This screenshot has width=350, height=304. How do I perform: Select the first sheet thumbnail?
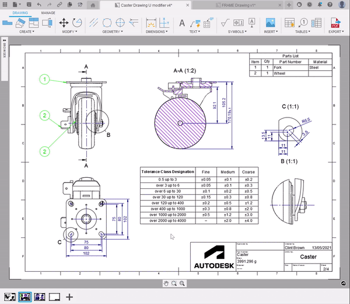click(9, 296)
